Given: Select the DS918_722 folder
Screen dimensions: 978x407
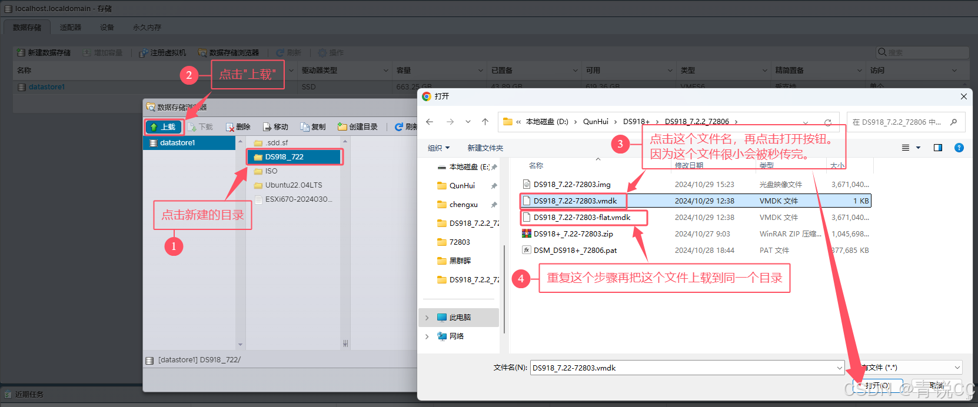Looking at the screenshot, I should 294,157.
